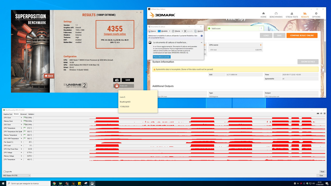Open the Sticky Notes taskbar icon
Image resolution: width=331 pixels, height=186 pixels.
(x=79, y=183)
